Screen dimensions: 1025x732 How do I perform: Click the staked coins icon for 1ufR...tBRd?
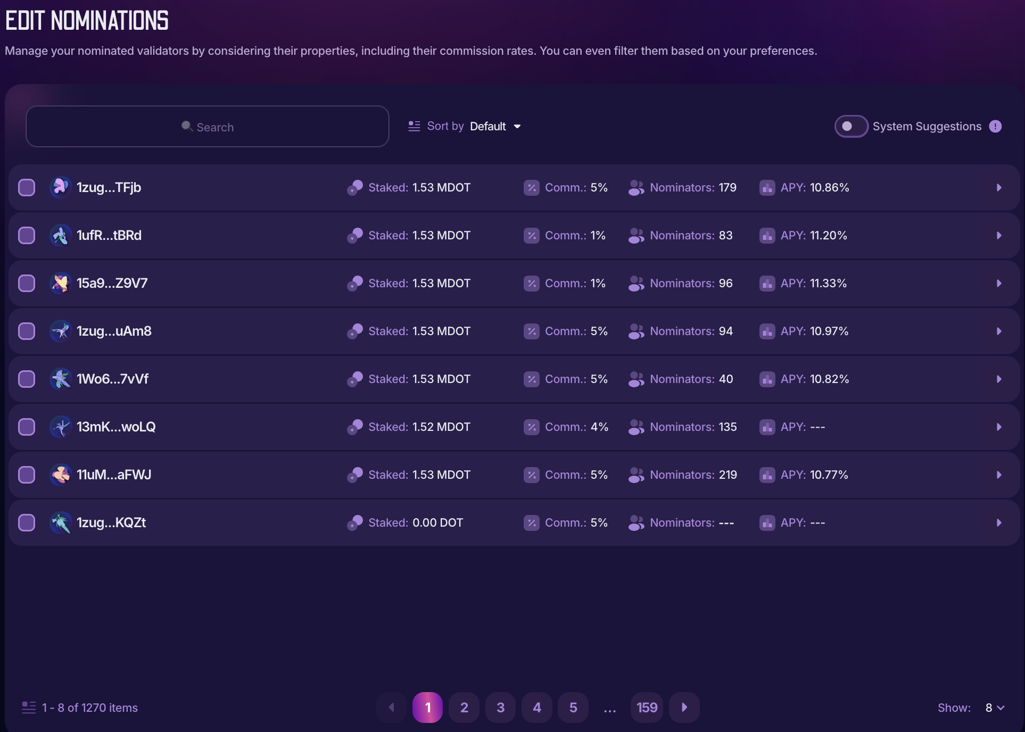point(355,235)
